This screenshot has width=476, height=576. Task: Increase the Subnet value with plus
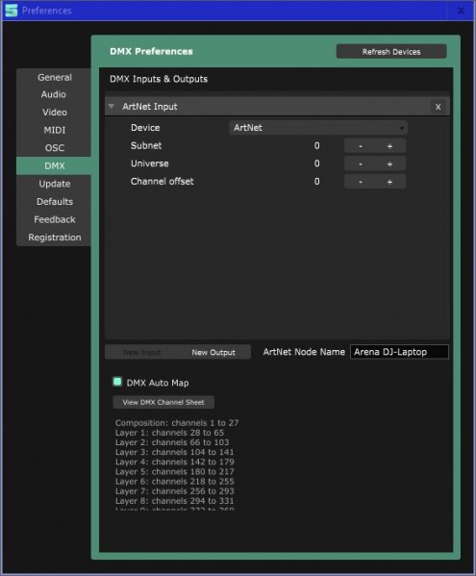tap(390, 146)
